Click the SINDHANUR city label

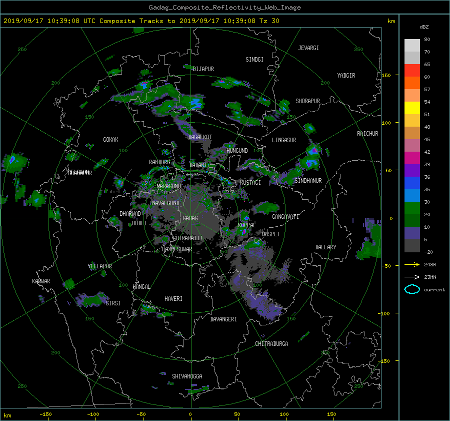coord(308,181)
